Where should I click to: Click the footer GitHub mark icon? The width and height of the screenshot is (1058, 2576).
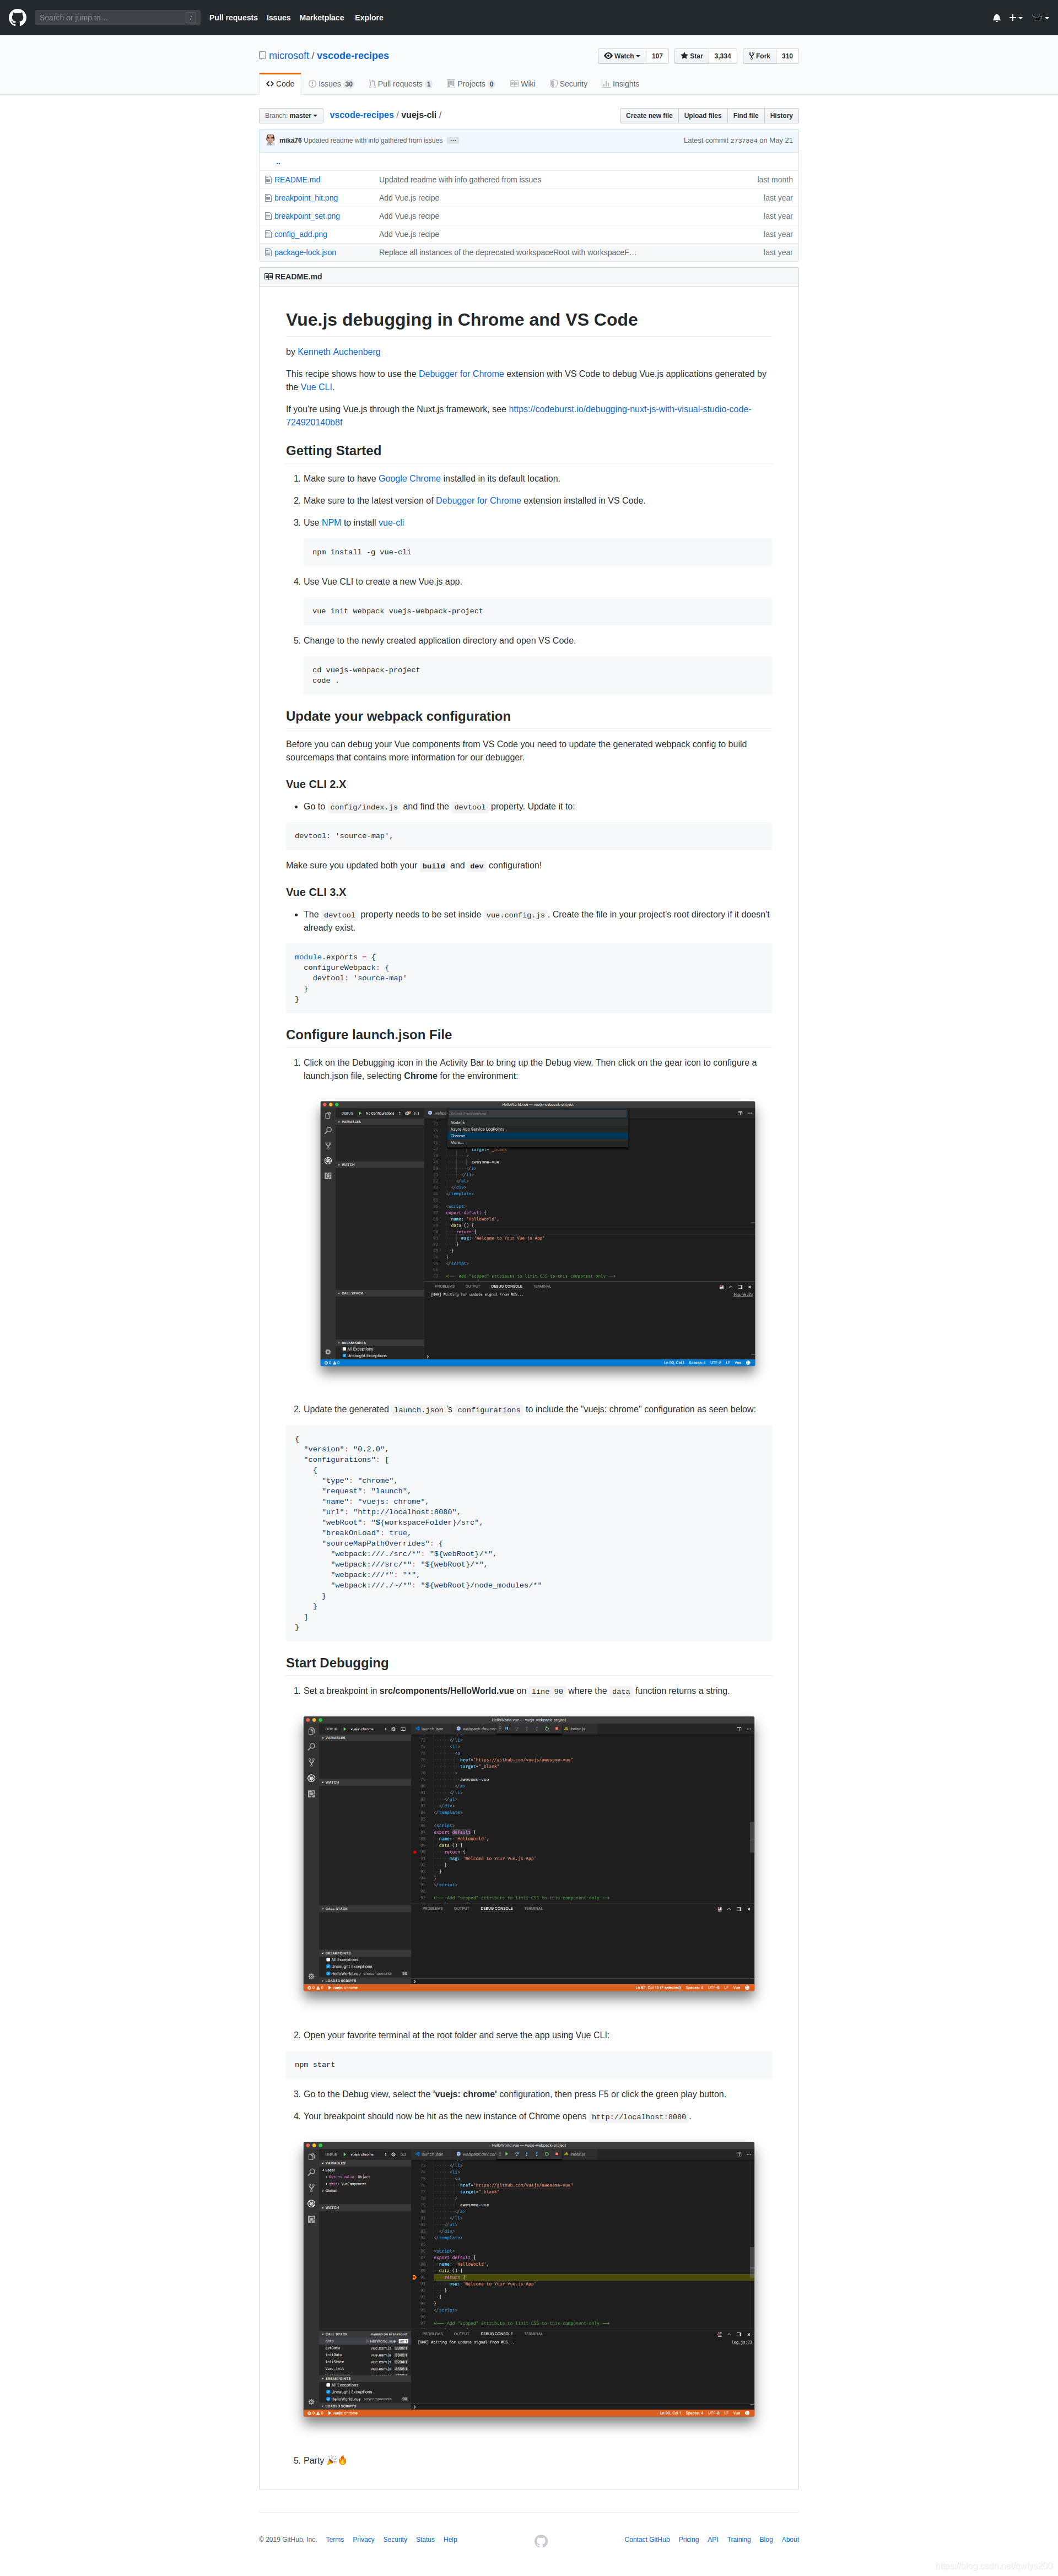click(541, 2541)
